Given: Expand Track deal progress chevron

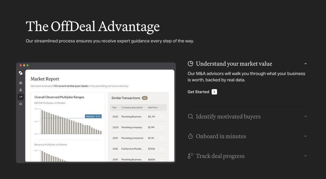Looking at the screenshot, I should coord(305,156).
